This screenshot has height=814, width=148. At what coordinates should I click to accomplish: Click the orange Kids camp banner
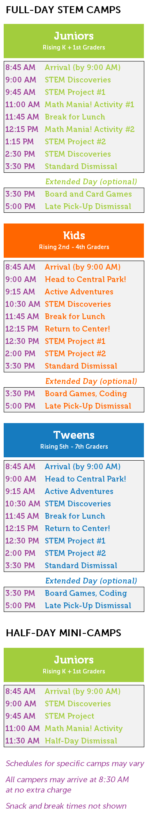(x=74, y=240)
